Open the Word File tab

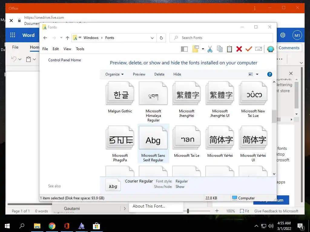(x=15, y=47)
